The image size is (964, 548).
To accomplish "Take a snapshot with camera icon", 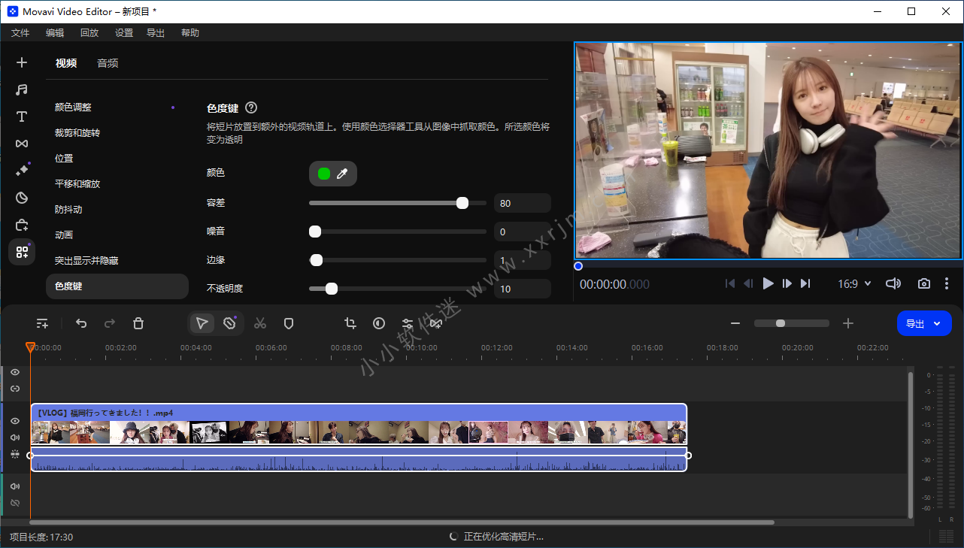I will click(923, 283).
